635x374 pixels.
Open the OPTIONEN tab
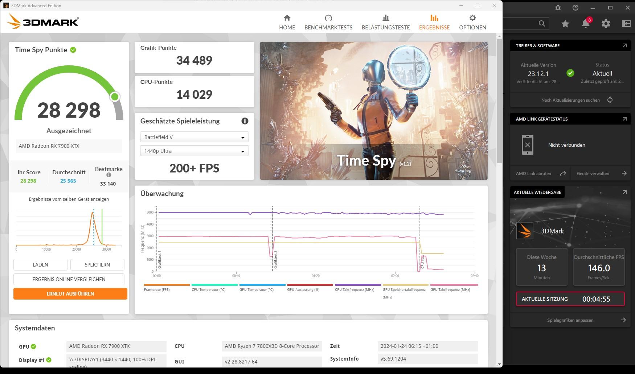click(x=472, y=22)
